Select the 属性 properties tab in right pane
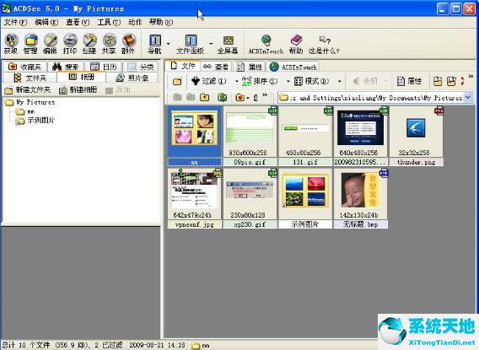479x350 pixels. coord(250,67)
